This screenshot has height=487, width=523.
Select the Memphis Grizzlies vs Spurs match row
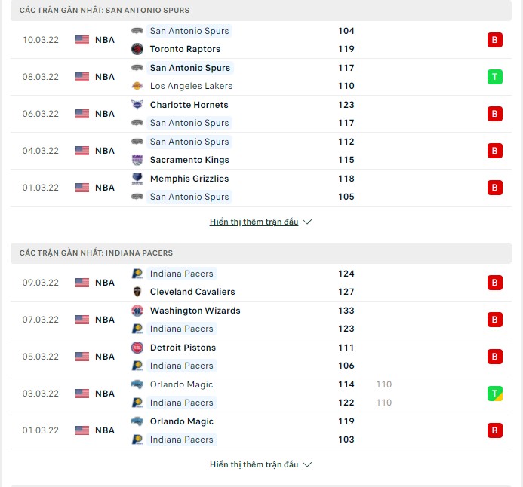(261, 188)
